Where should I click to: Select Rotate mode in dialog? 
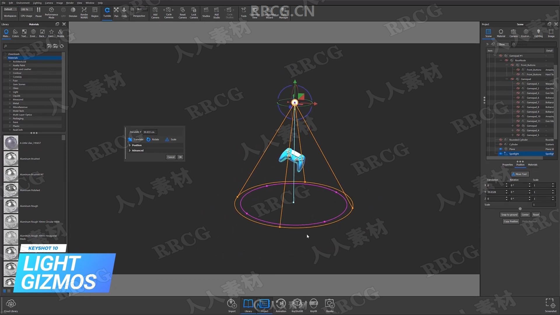(x=153, y=139)
